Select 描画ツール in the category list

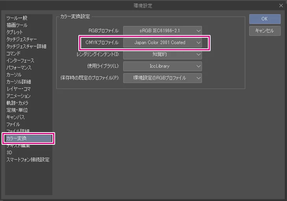pos(17,25)
